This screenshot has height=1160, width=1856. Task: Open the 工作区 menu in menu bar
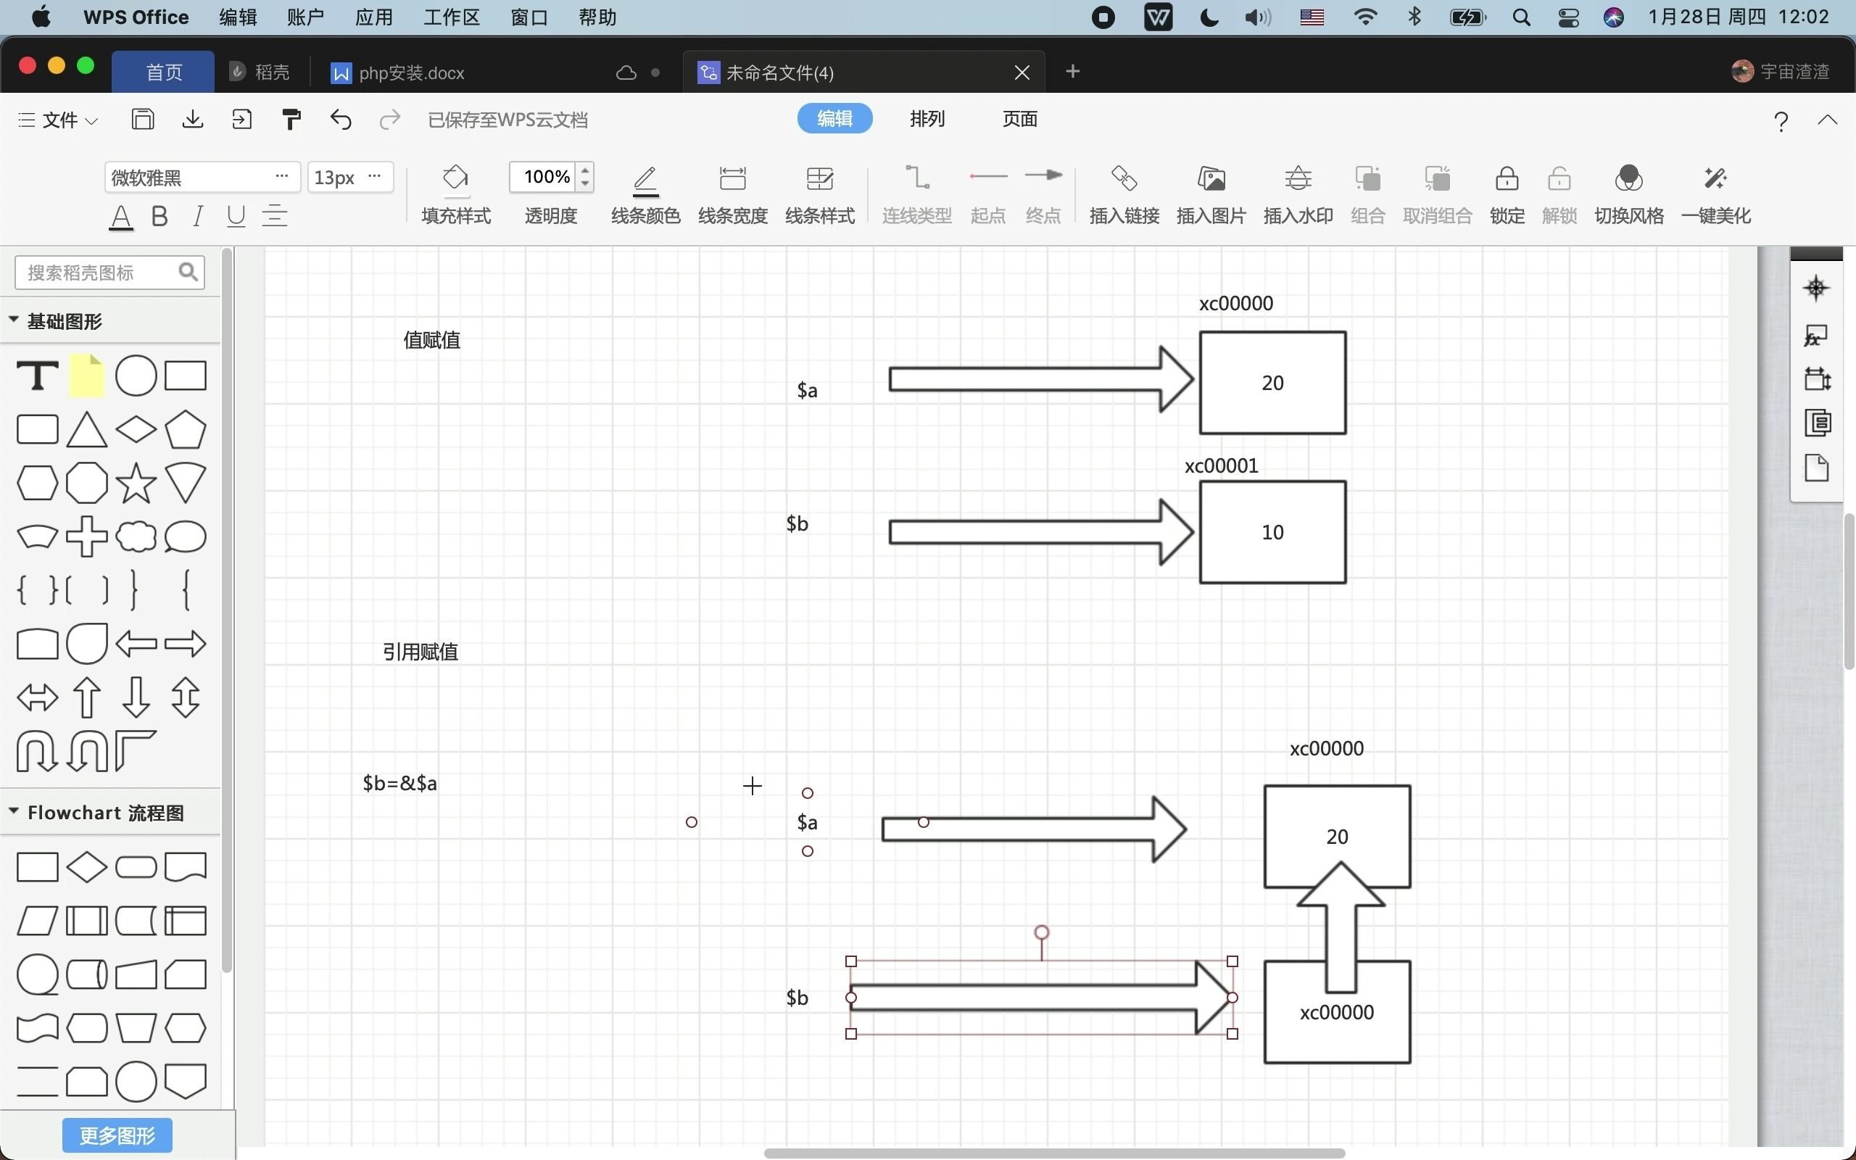coord(452,17)
